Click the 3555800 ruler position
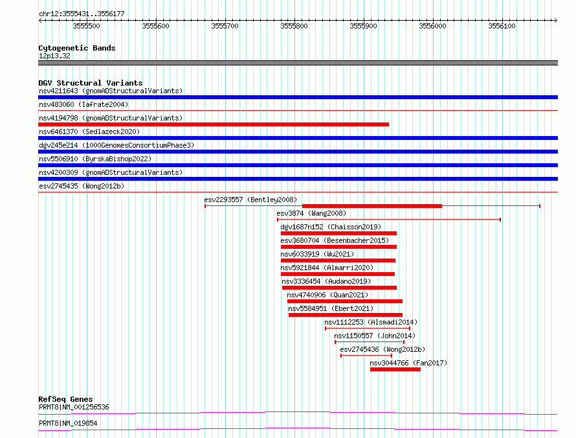This screenshot has width=576, height=438. pyautogui.click(x=294, y=26)
